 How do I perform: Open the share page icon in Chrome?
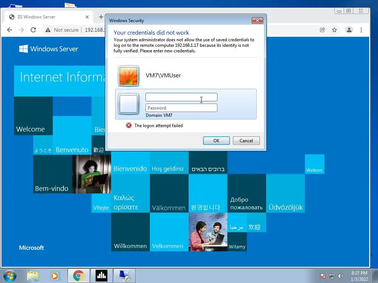coord(322,30)
